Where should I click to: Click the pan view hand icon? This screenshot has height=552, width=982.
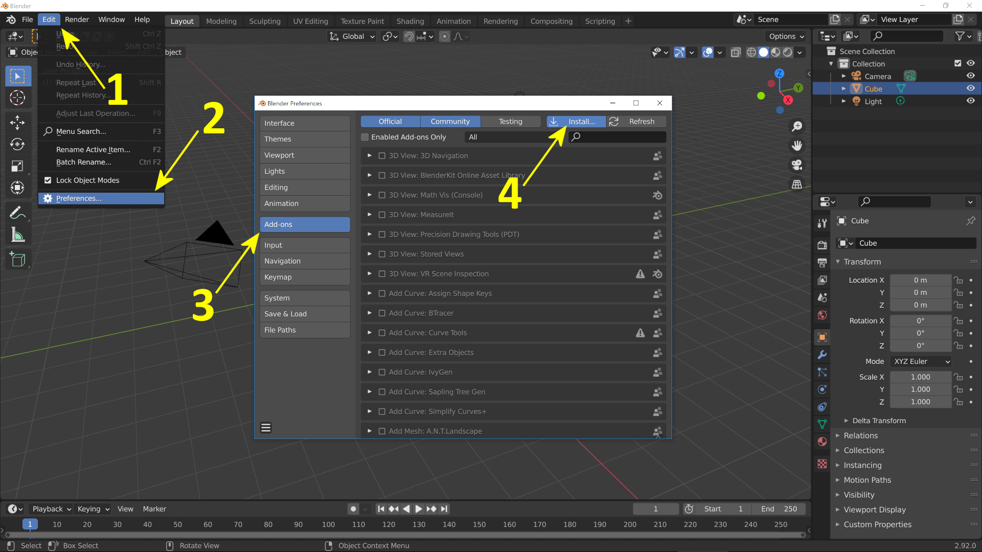(x=797, y=146)
